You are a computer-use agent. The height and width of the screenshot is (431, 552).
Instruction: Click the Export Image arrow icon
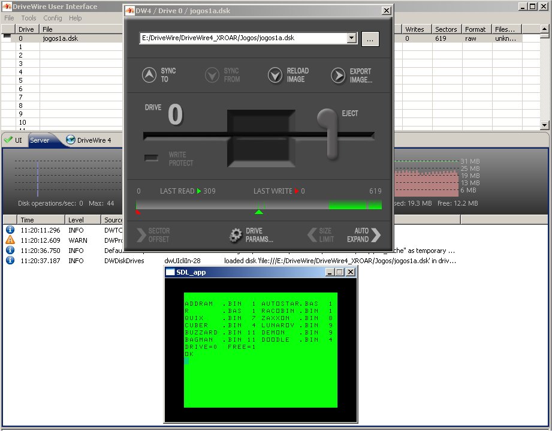(x=338, y=75)
